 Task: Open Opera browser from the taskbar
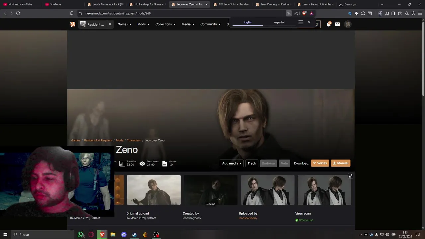(x=91, y=235)
